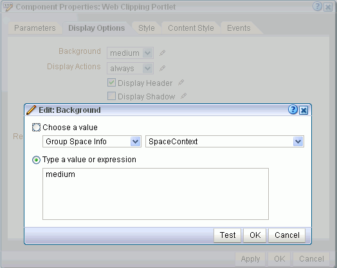Check the Display Shadow checkbox
This screenshot has height=268, width=337.
coord(111,96)
